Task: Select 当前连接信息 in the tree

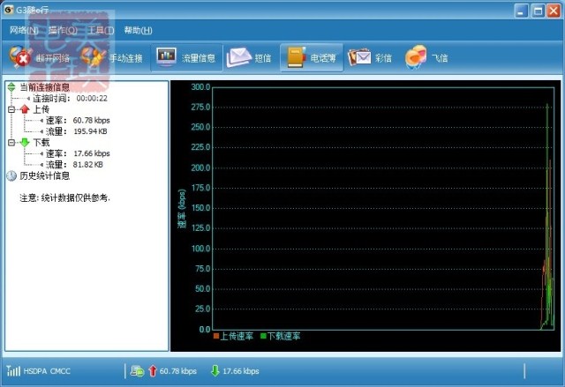Action: pos(44,87)
